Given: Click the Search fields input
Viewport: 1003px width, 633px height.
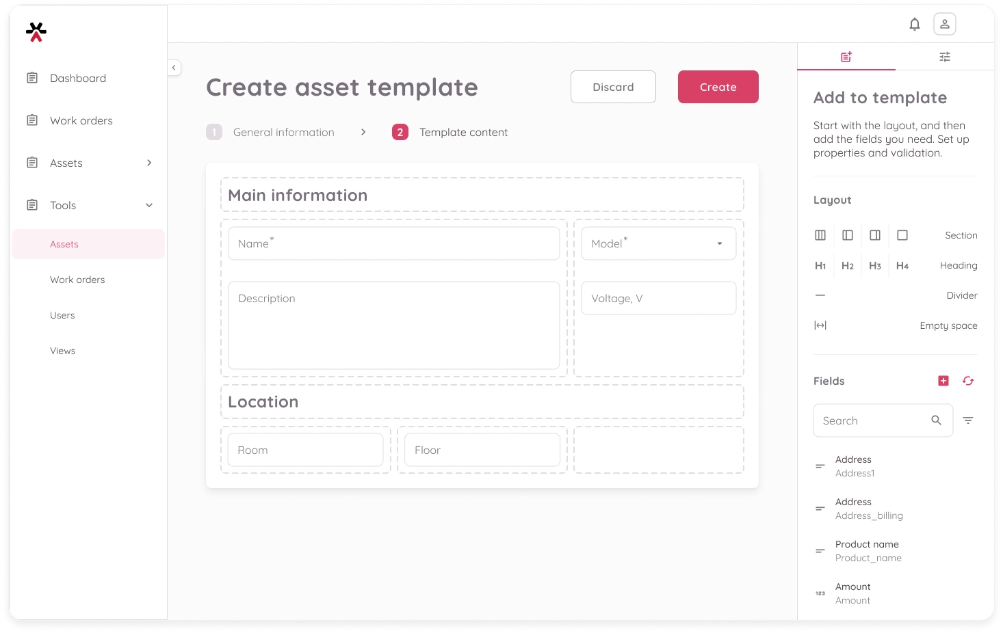Looking at the screenshot, I should [x=872, y=420].
